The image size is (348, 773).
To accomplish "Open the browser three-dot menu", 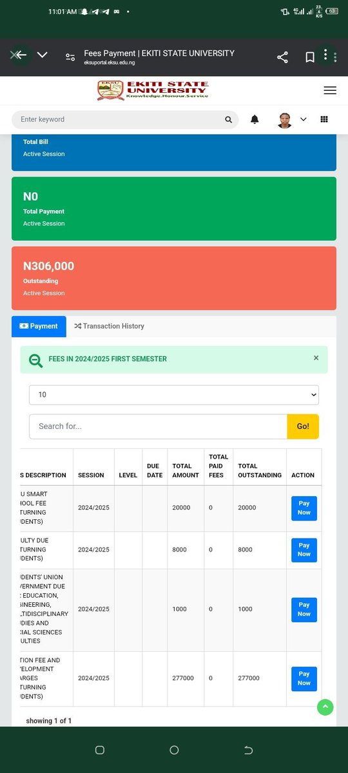I will pos(326,54).
